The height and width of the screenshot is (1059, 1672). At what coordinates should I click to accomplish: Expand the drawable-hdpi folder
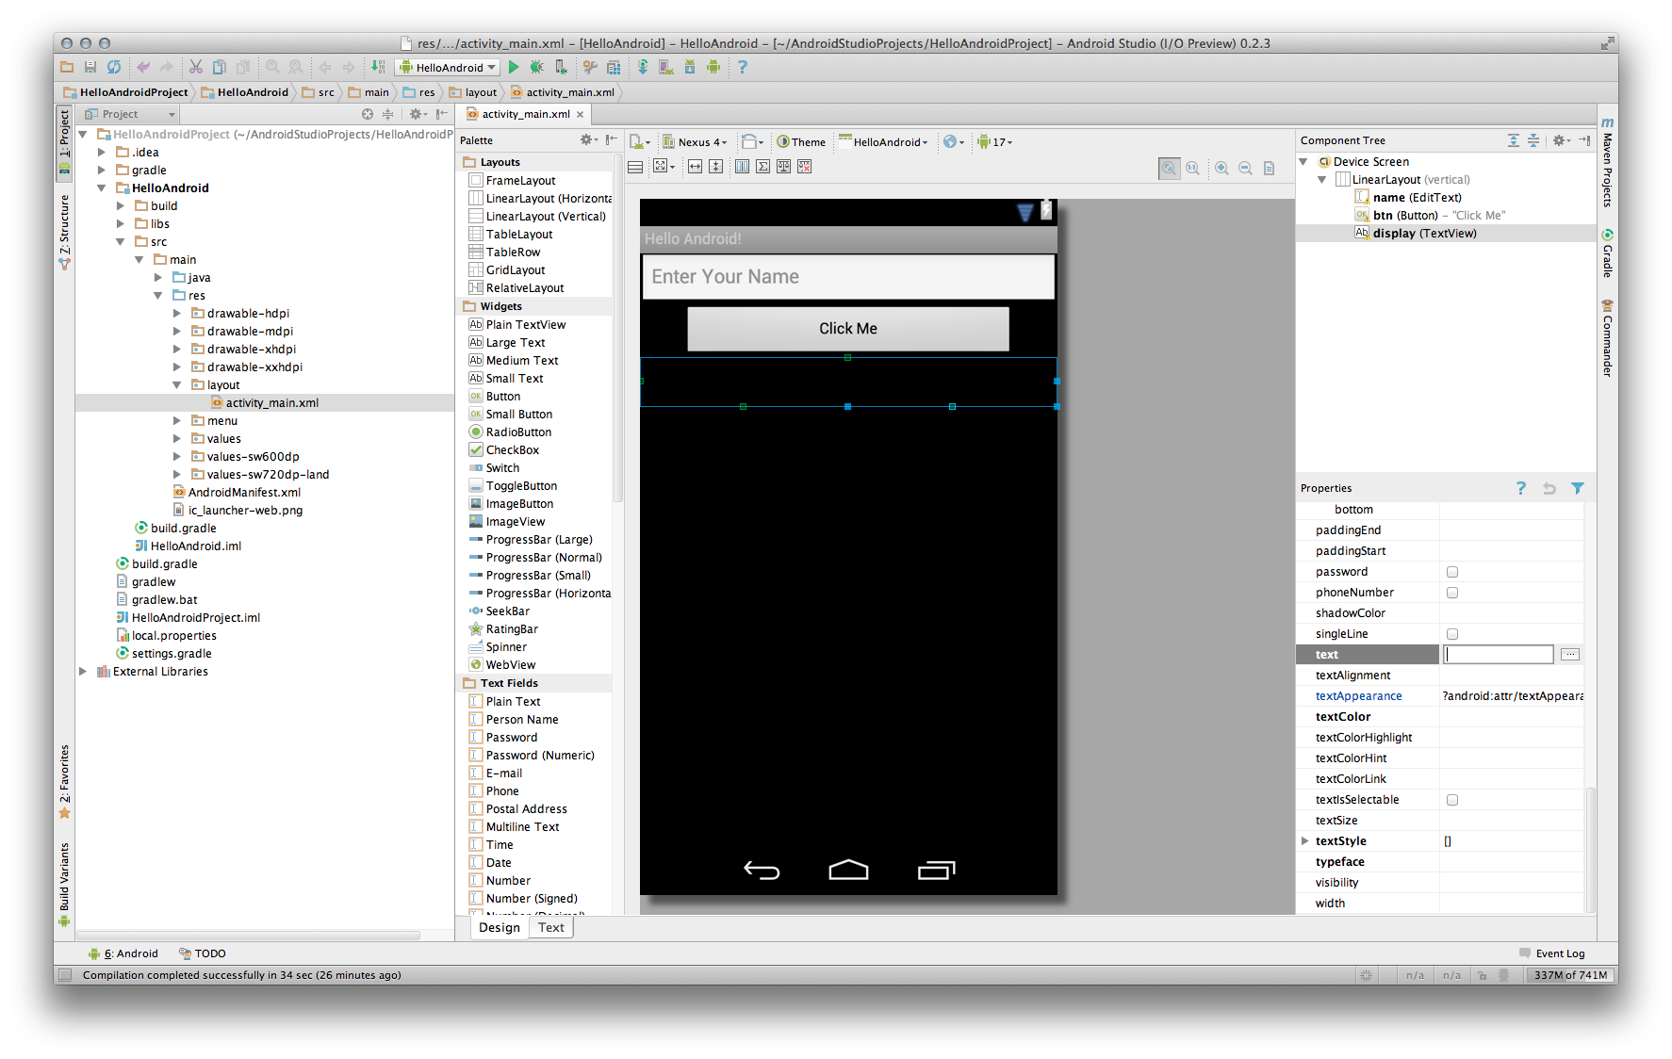pyautogui.click(x=176, y=314)
